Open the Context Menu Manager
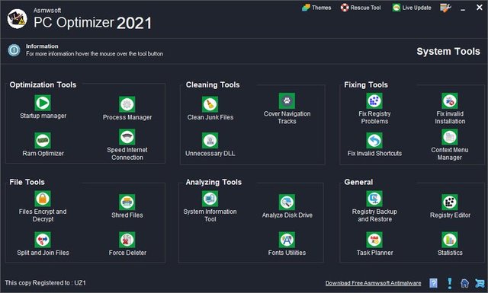Screen dimensions: 488x293 pos(450,137)
